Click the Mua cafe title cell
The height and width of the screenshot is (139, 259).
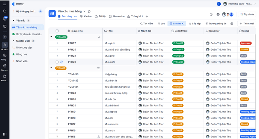tap(119, 62)
